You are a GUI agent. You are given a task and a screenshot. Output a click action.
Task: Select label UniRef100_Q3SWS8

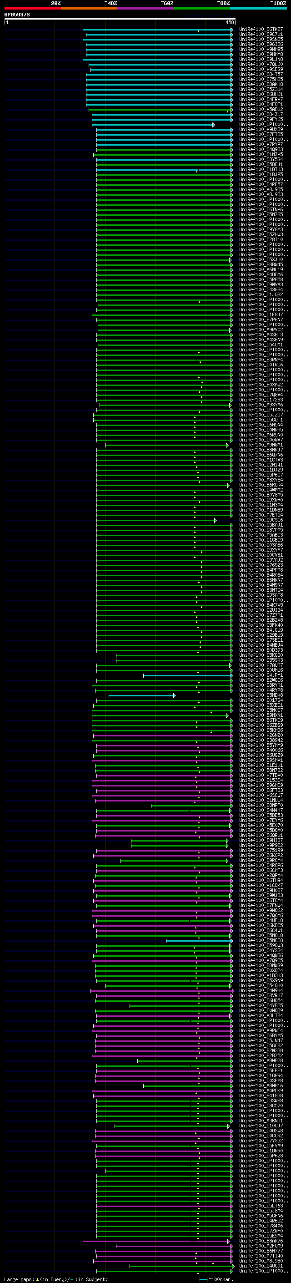click(261, 1100)
